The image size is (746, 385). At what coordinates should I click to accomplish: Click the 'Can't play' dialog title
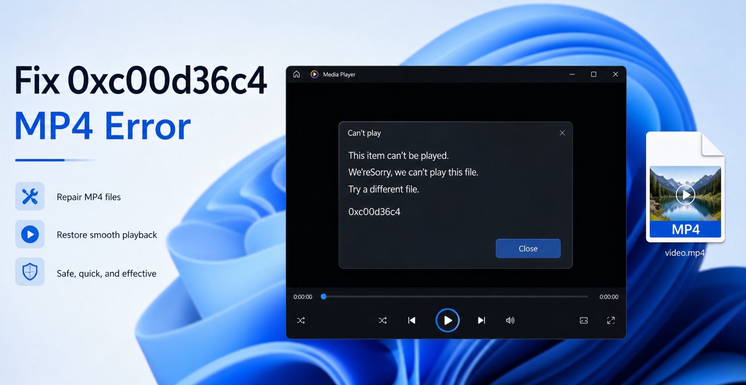pos(364,133)
